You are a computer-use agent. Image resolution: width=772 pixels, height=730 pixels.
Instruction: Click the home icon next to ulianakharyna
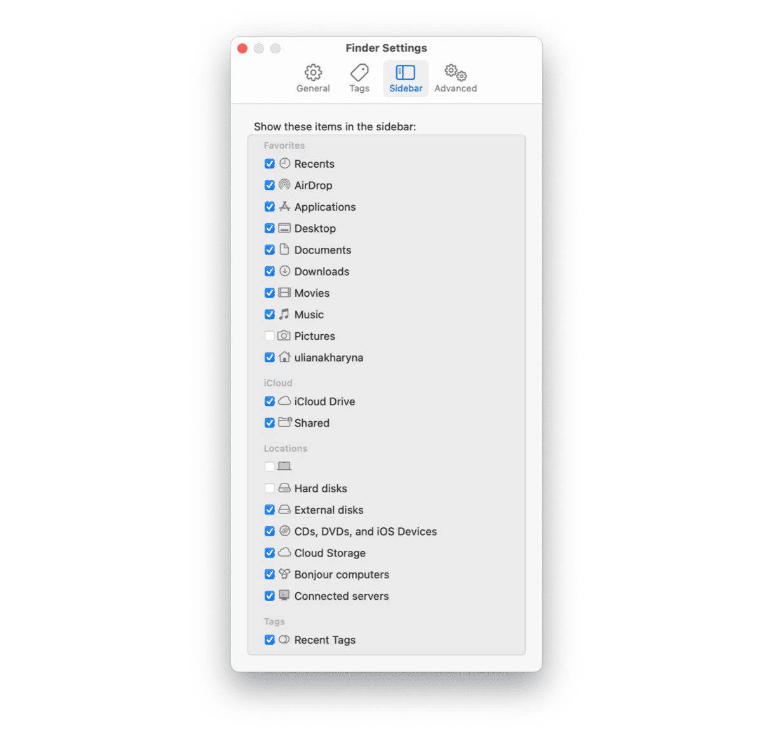pos(284,357)
